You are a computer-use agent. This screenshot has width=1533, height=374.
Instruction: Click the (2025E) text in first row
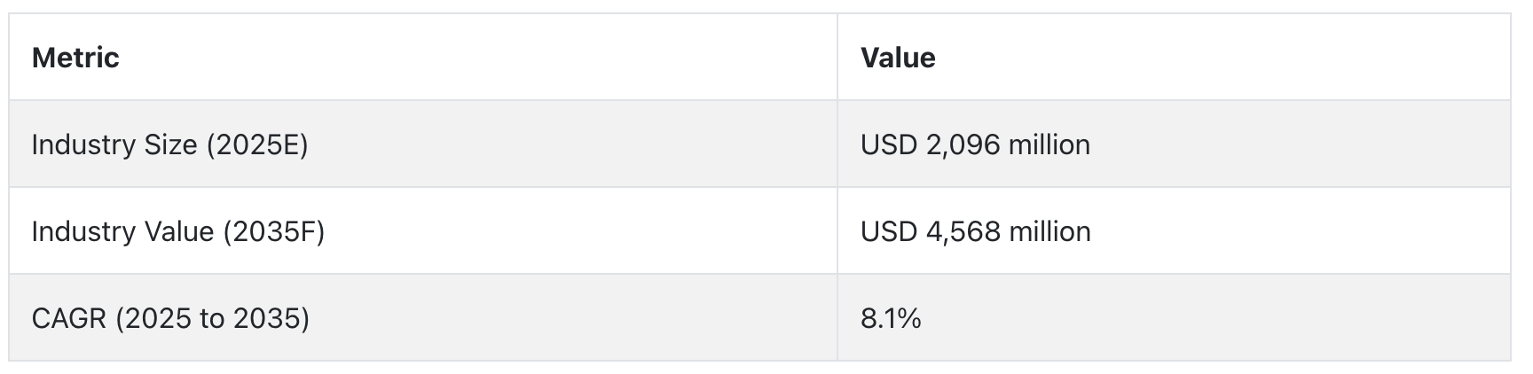[257, 144]
